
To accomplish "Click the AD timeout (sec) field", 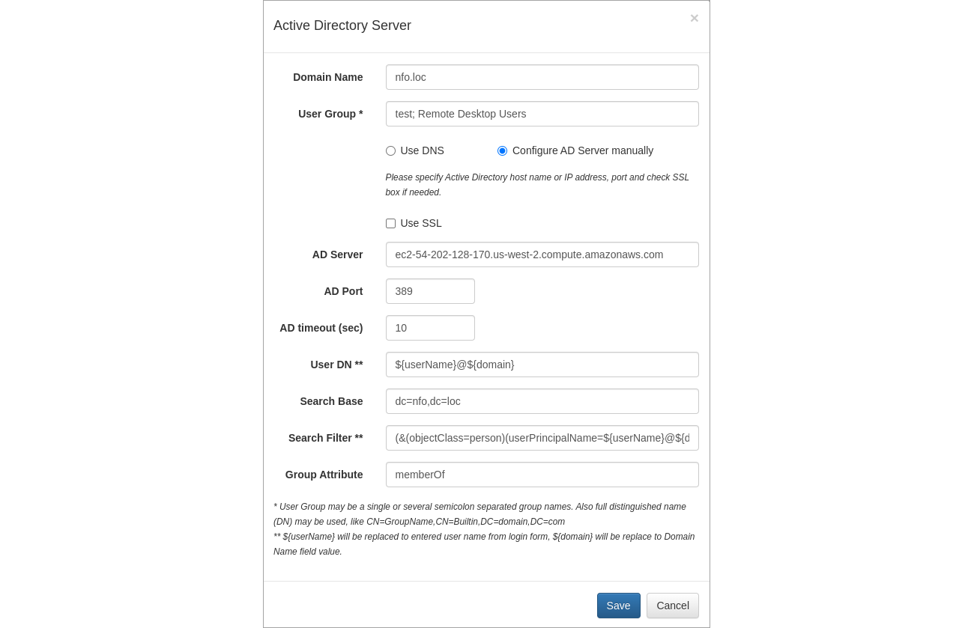I will click(430, 328).
